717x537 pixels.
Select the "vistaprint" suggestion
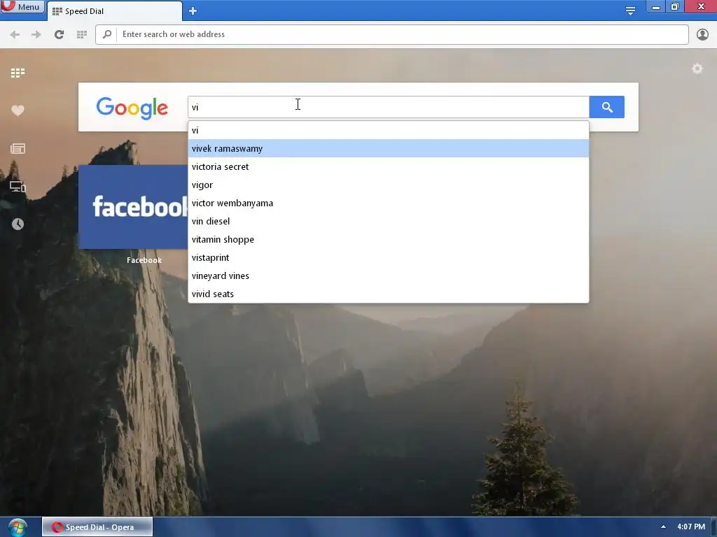click(x=388, y=257)
